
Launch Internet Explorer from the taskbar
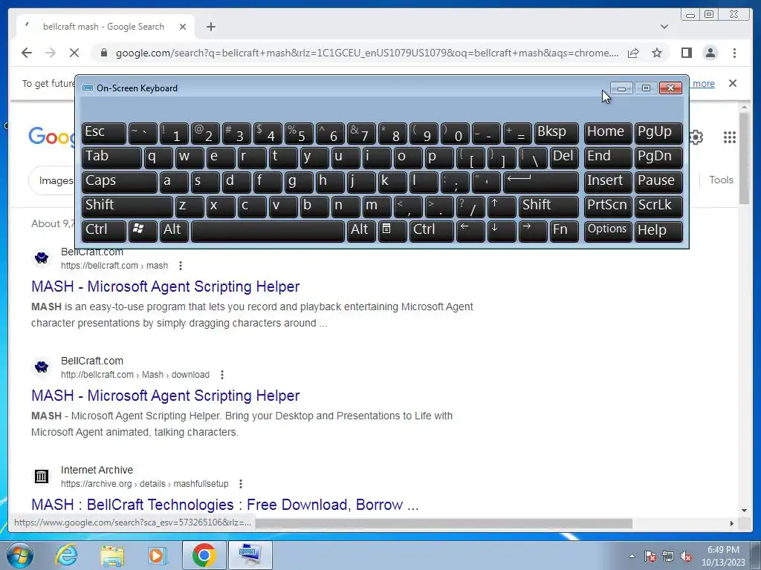pos(66,555)
